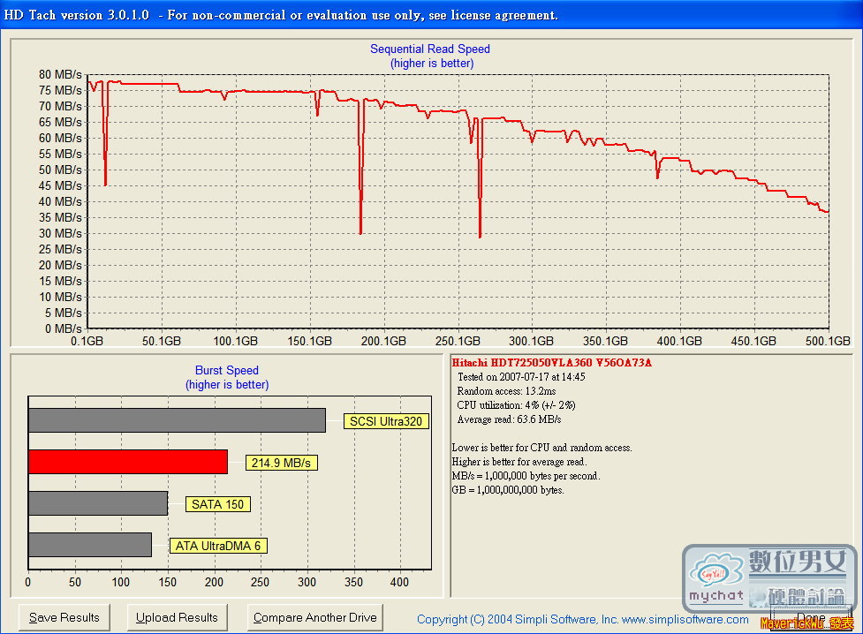The image size is (863, 634).
Task: Select the gray ATA UltraDMA 6 bar
Action: click(90, 545)
